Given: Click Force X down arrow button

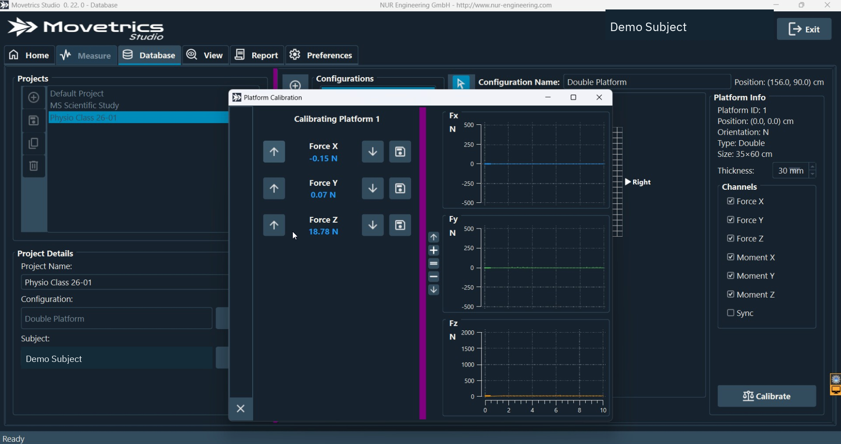Looking at the screenshot, I should [x=373, y=151].
